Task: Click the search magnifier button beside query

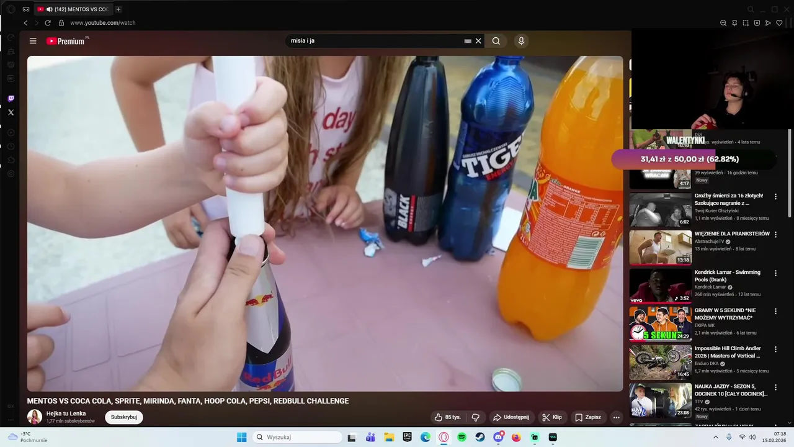Action: click(x=496, y=41)
